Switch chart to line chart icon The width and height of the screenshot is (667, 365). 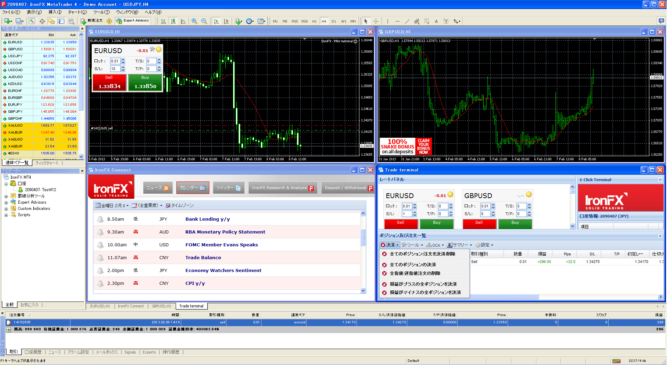[x=183, y=21]
